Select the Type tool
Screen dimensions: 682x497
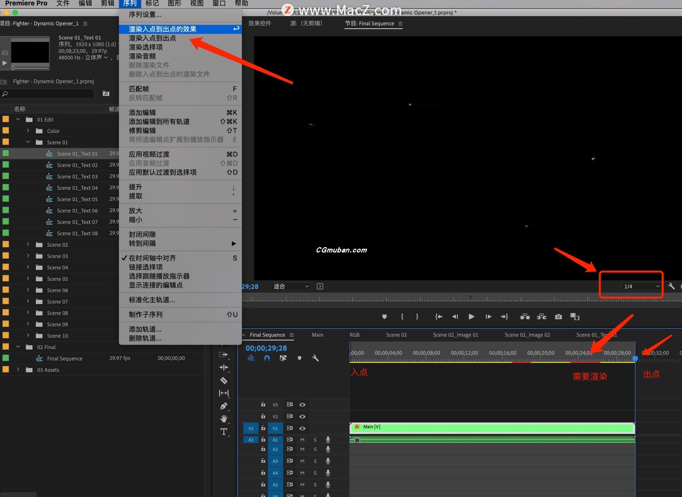(x=224, y=432)
